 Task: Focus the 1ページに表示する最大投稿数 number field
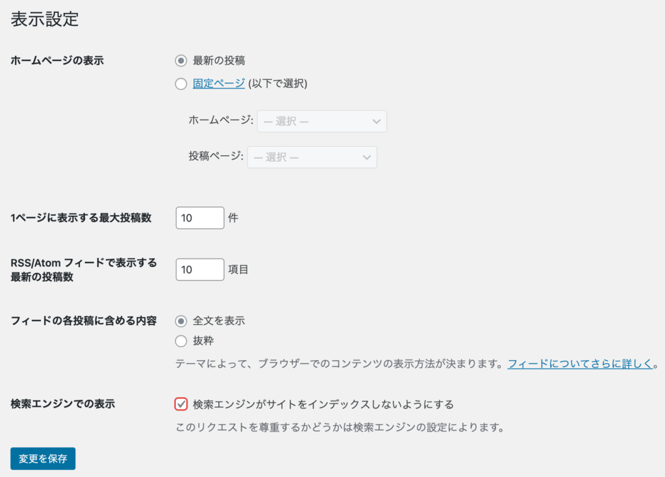(x=199, y=218)
